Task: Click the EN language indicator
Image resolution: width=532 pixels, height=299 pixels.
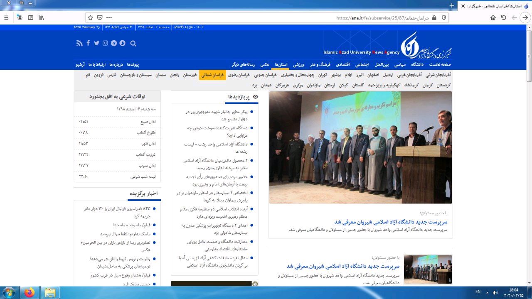Action: pos(478,292)
